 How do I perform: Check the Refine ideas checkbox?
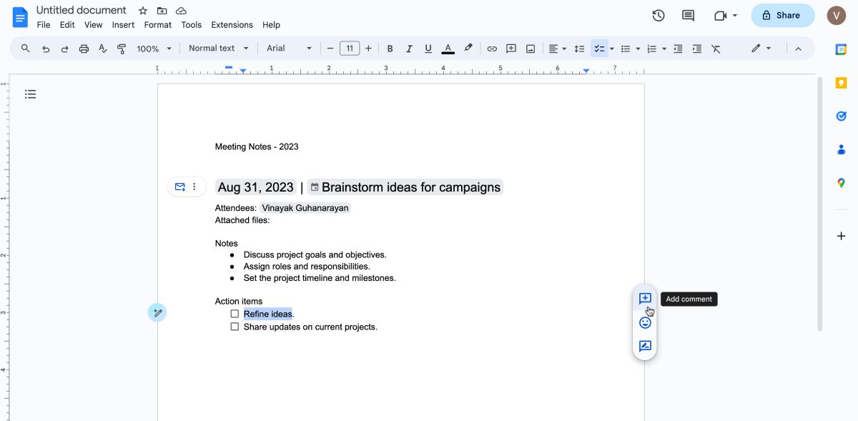(235, 313)
